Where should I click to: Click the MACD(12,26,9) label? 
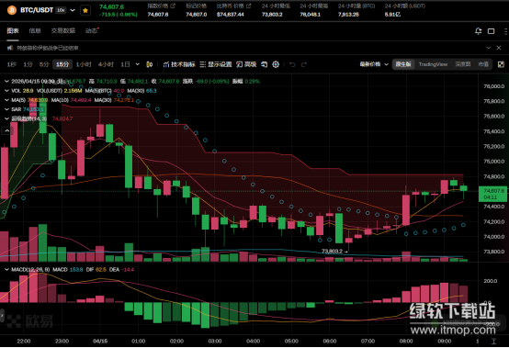(x=30, y=270)
